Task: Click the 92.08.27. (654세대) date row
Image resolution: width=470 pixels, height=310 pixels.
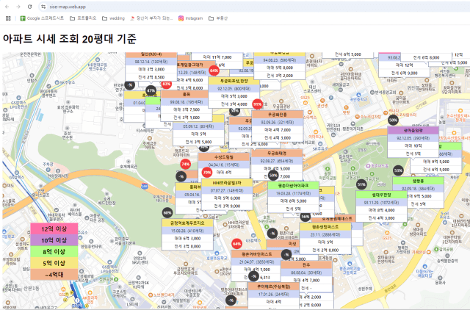Action: [277, 161]
